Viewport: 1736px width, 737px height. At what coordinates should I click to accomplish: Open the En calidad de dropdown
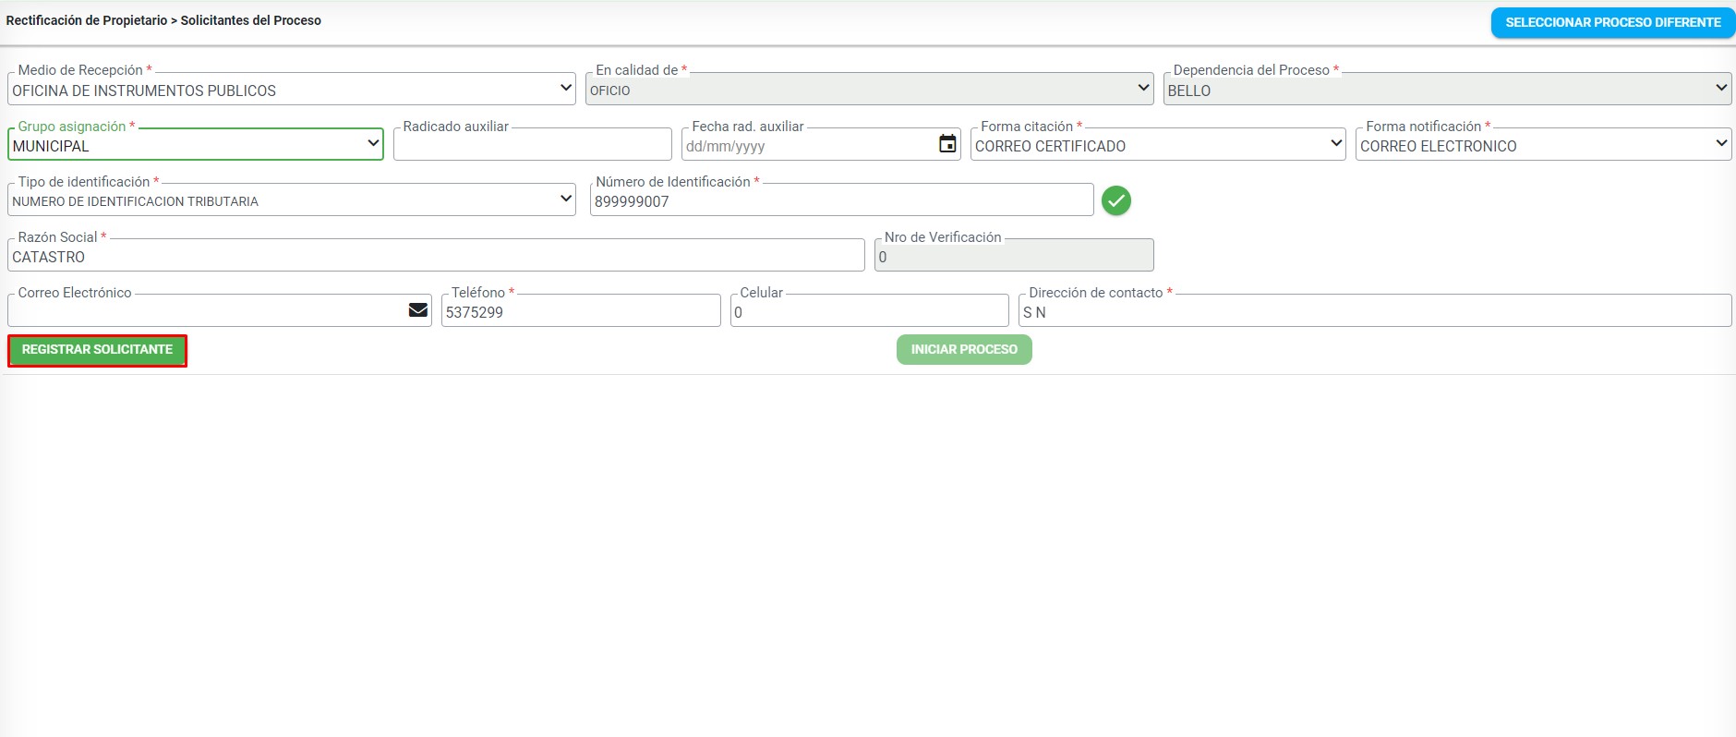pyautogui.click(x=868, y=90)
